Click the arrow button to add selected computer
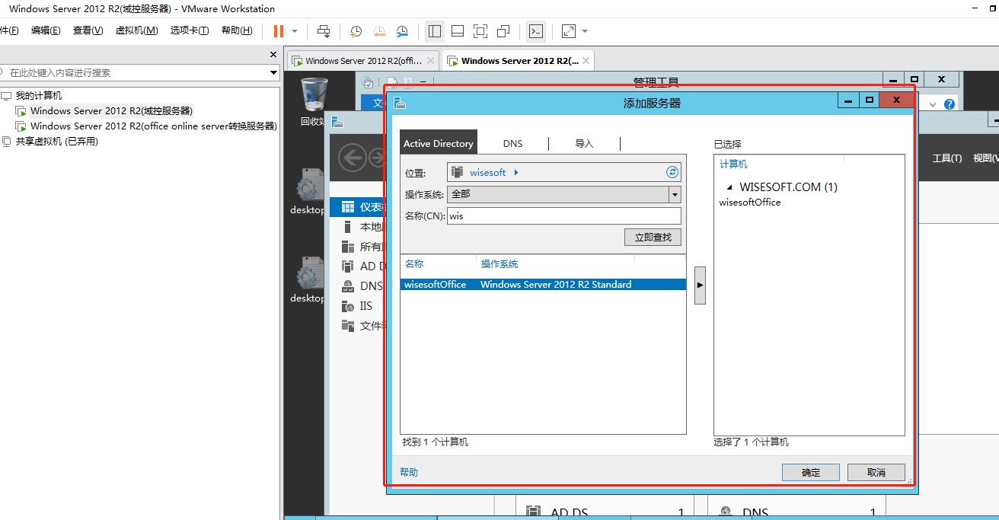Image resolution: width=999 pixels, height=520 pixels. click(700, 285)
